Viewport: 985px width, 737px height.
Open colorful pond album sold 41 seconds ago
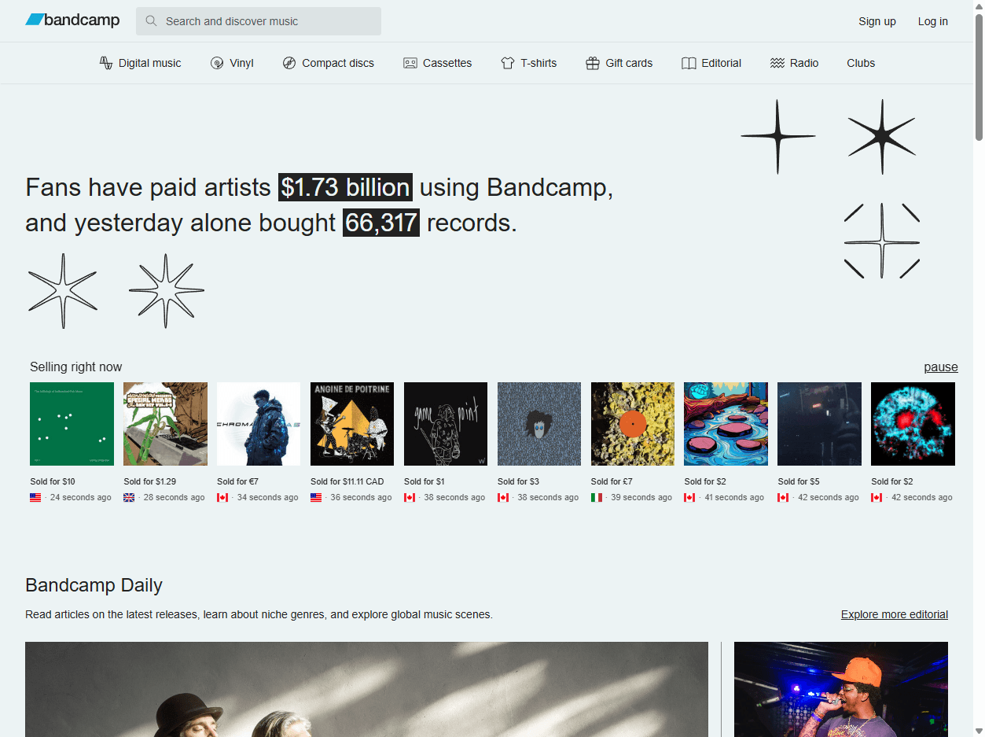(726, 424)
